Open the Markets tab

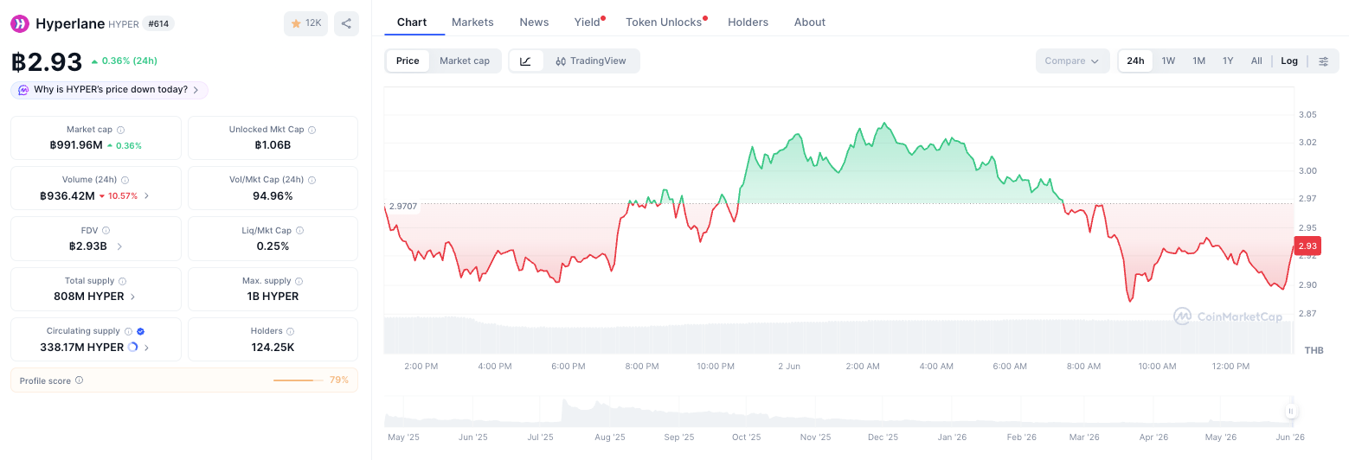pyautogui.click(x=472, y=22)
